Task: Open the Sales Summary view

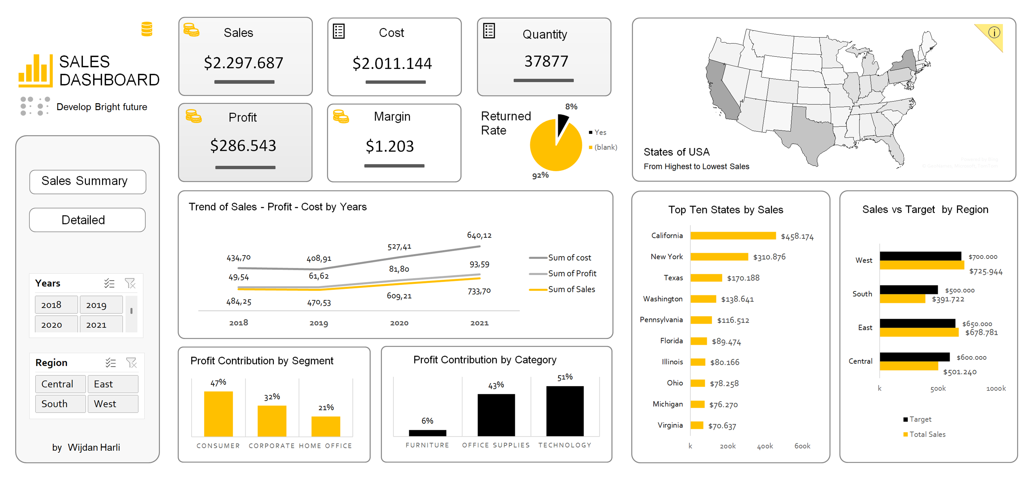Action: coord(88,182)
